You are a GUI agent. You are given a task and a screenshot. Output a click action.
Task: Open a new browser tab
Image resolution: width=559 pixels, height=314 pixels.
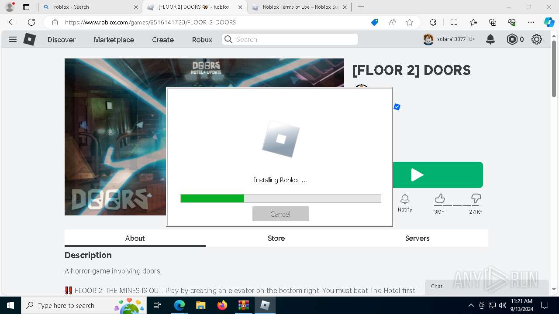pyautogui.click(x=361, y=7)
